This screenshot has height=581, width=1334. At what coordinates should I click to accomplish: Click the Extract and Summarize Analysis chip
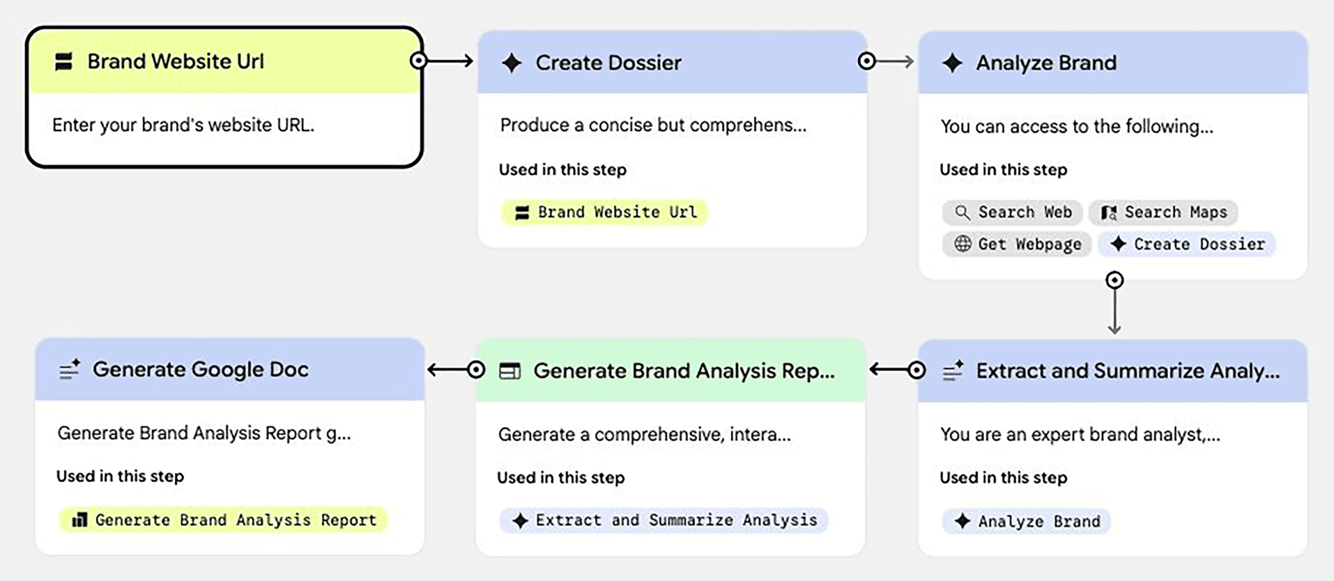coord(664,521)
